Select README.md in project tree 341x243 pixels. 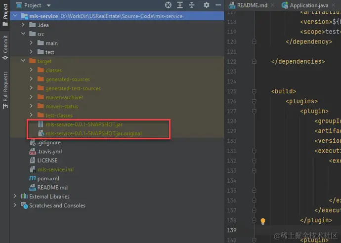52,188
